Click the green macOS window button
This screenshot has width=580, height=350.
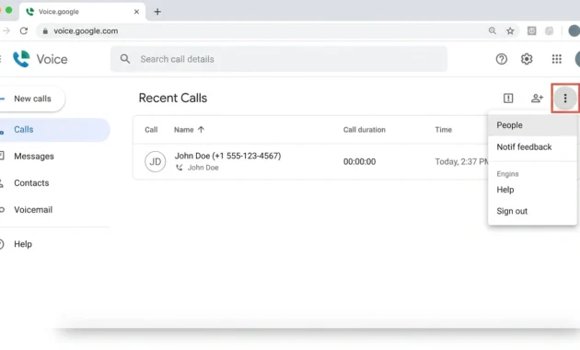(x=9, y=10)
